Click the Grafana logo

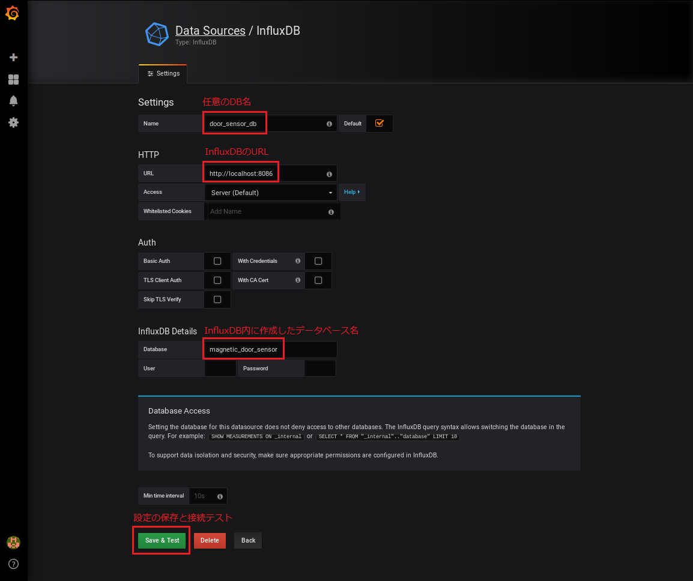click(13, 13)
